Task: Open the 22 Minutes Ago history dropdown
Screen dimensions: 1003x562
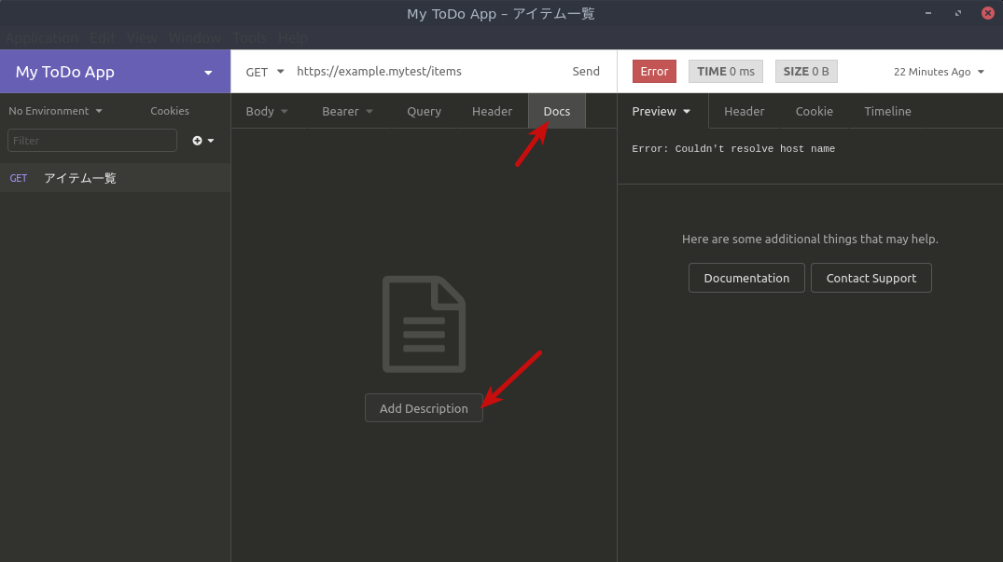Action: coord(938,71)
